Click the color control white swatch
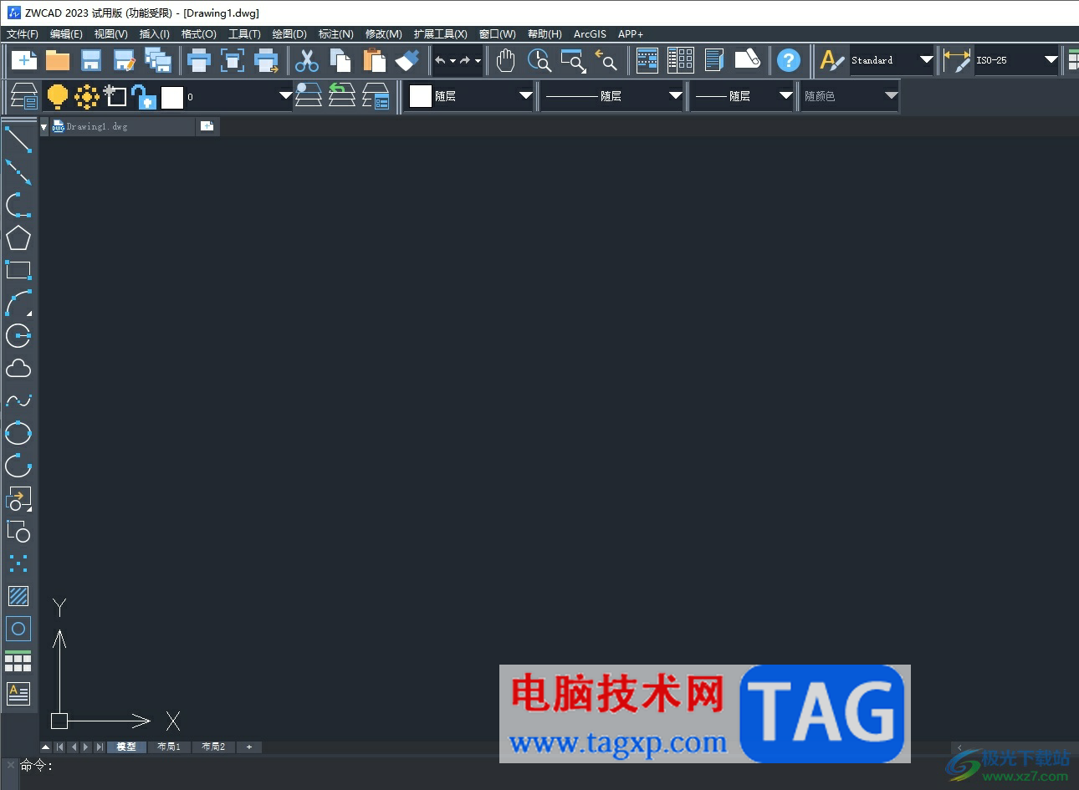 tap(421, 96)
